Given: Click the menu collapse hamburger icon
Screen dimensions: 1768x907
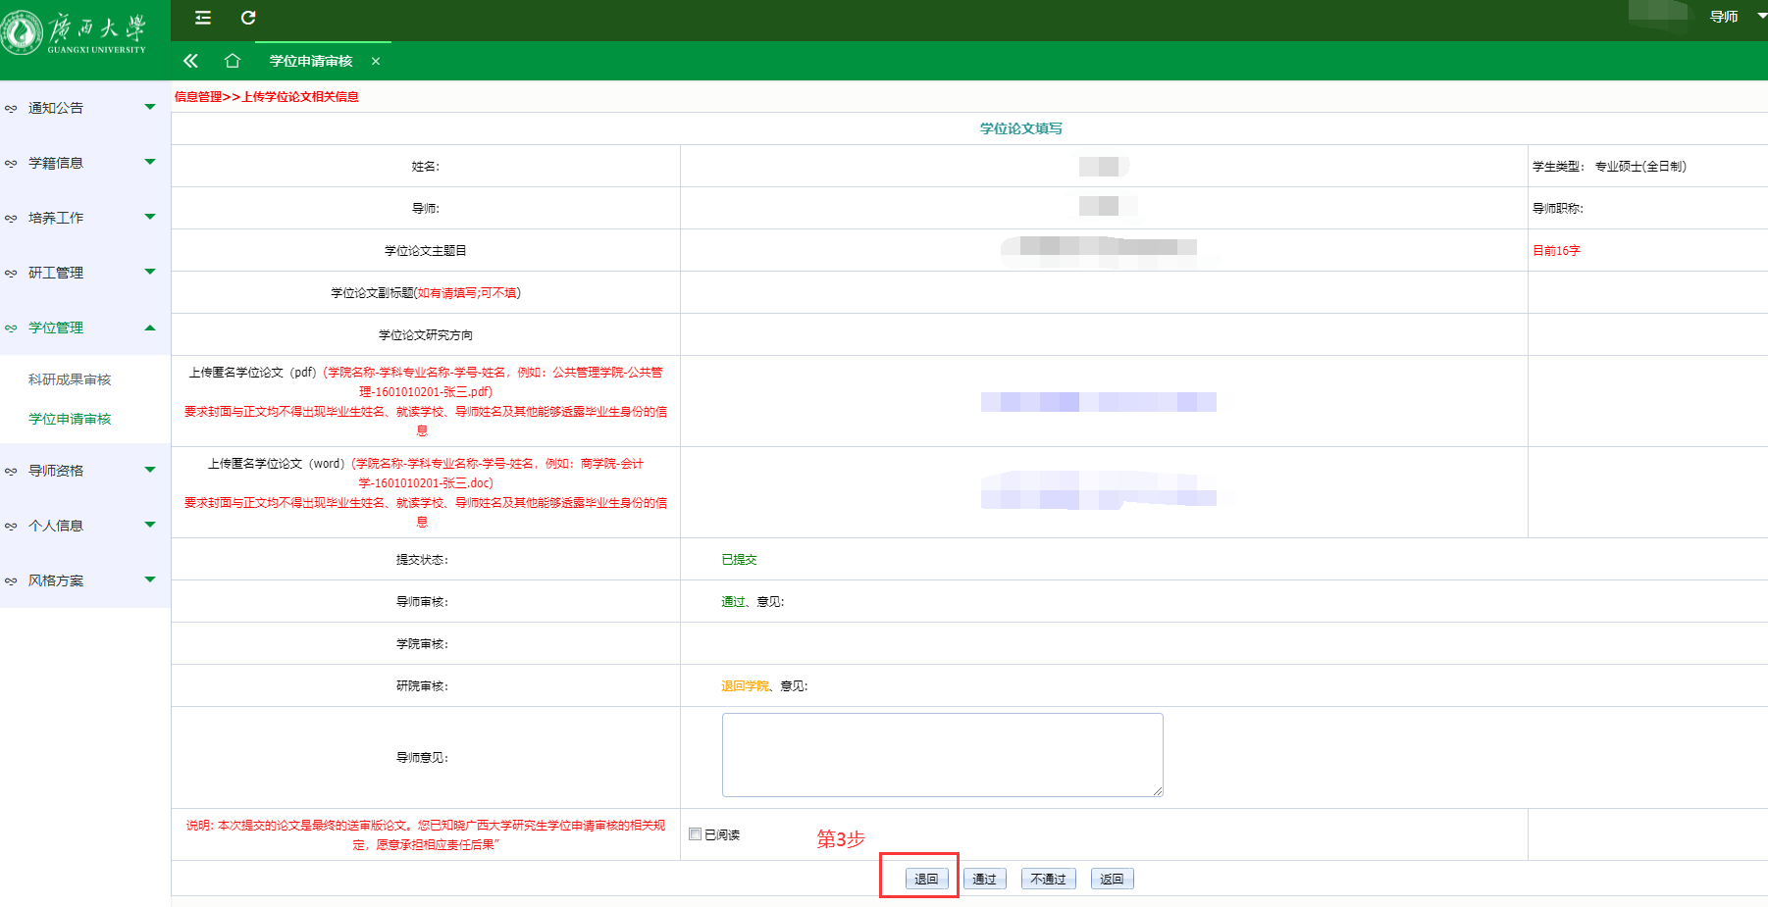Looking at the screenshot, I should (203, 18).
